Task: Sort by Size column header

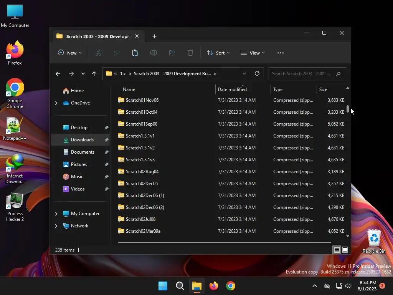Action: (x=331, y=89)
